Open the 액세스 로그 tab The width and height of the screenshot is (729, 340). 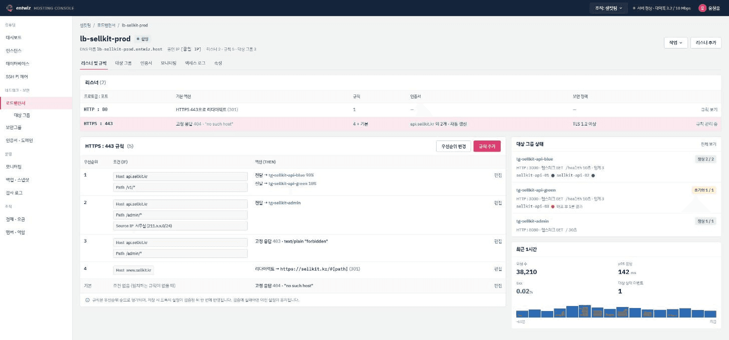(195, 63)
